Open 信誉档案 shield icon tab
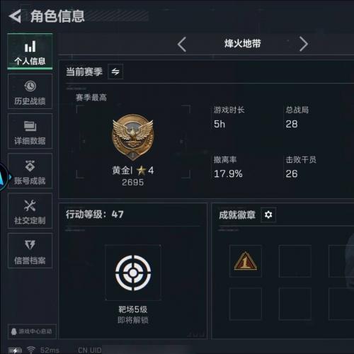The width and height of the screenshot is (354, 354). pyautogui.click(x=30, y=251)
